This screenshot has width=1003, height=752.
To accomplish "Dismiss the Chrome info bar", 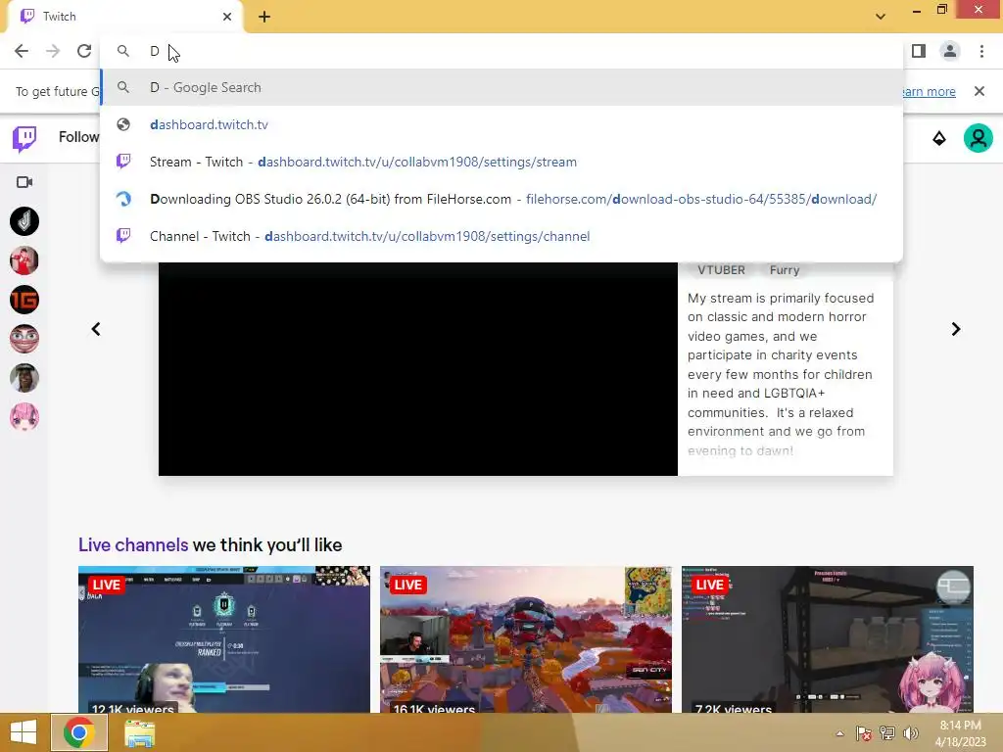I will 979,91.
